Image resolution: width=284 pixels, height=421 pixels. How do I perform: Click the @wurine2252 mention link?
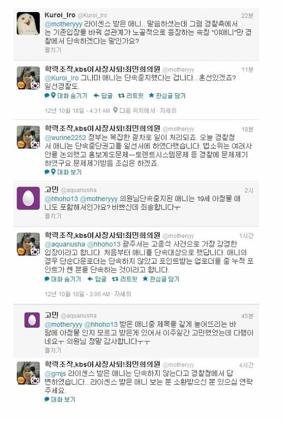tap(65, 138)
